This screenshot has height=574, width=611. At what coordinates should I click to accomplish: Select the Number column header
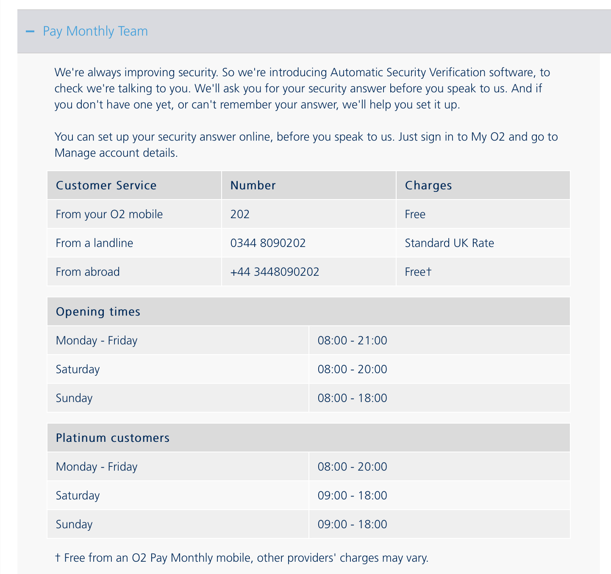pyautogui.click(x=253, y=186)
